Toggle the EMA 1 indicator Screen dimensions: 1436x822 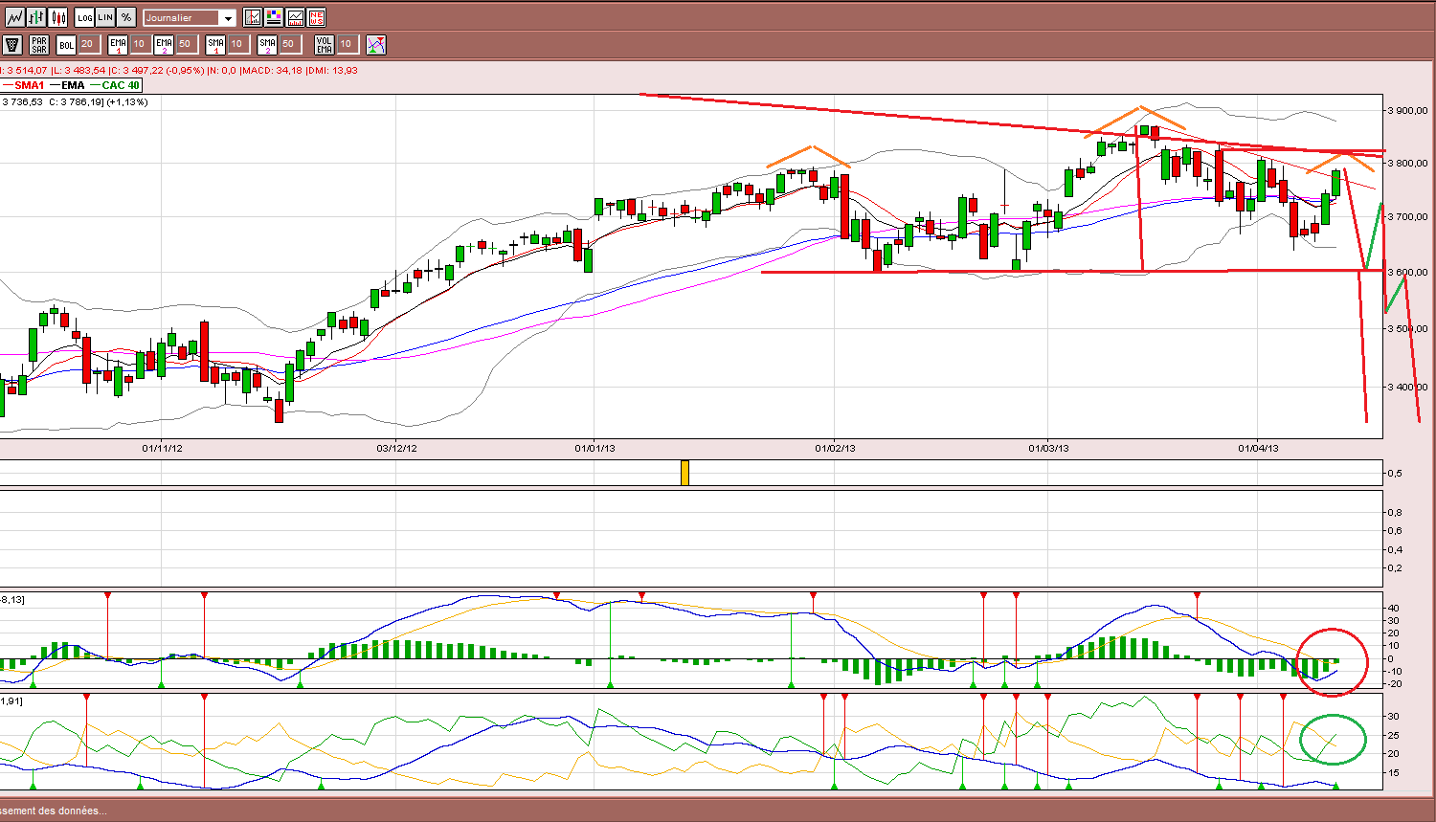pyautogui.click(x=118, y=44)
